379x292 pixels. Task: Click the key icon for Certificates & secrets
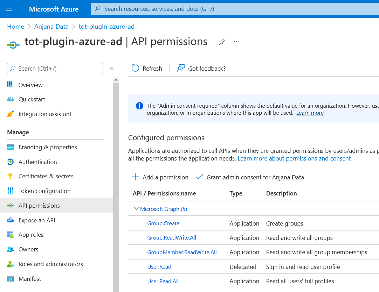click(11, 176)
